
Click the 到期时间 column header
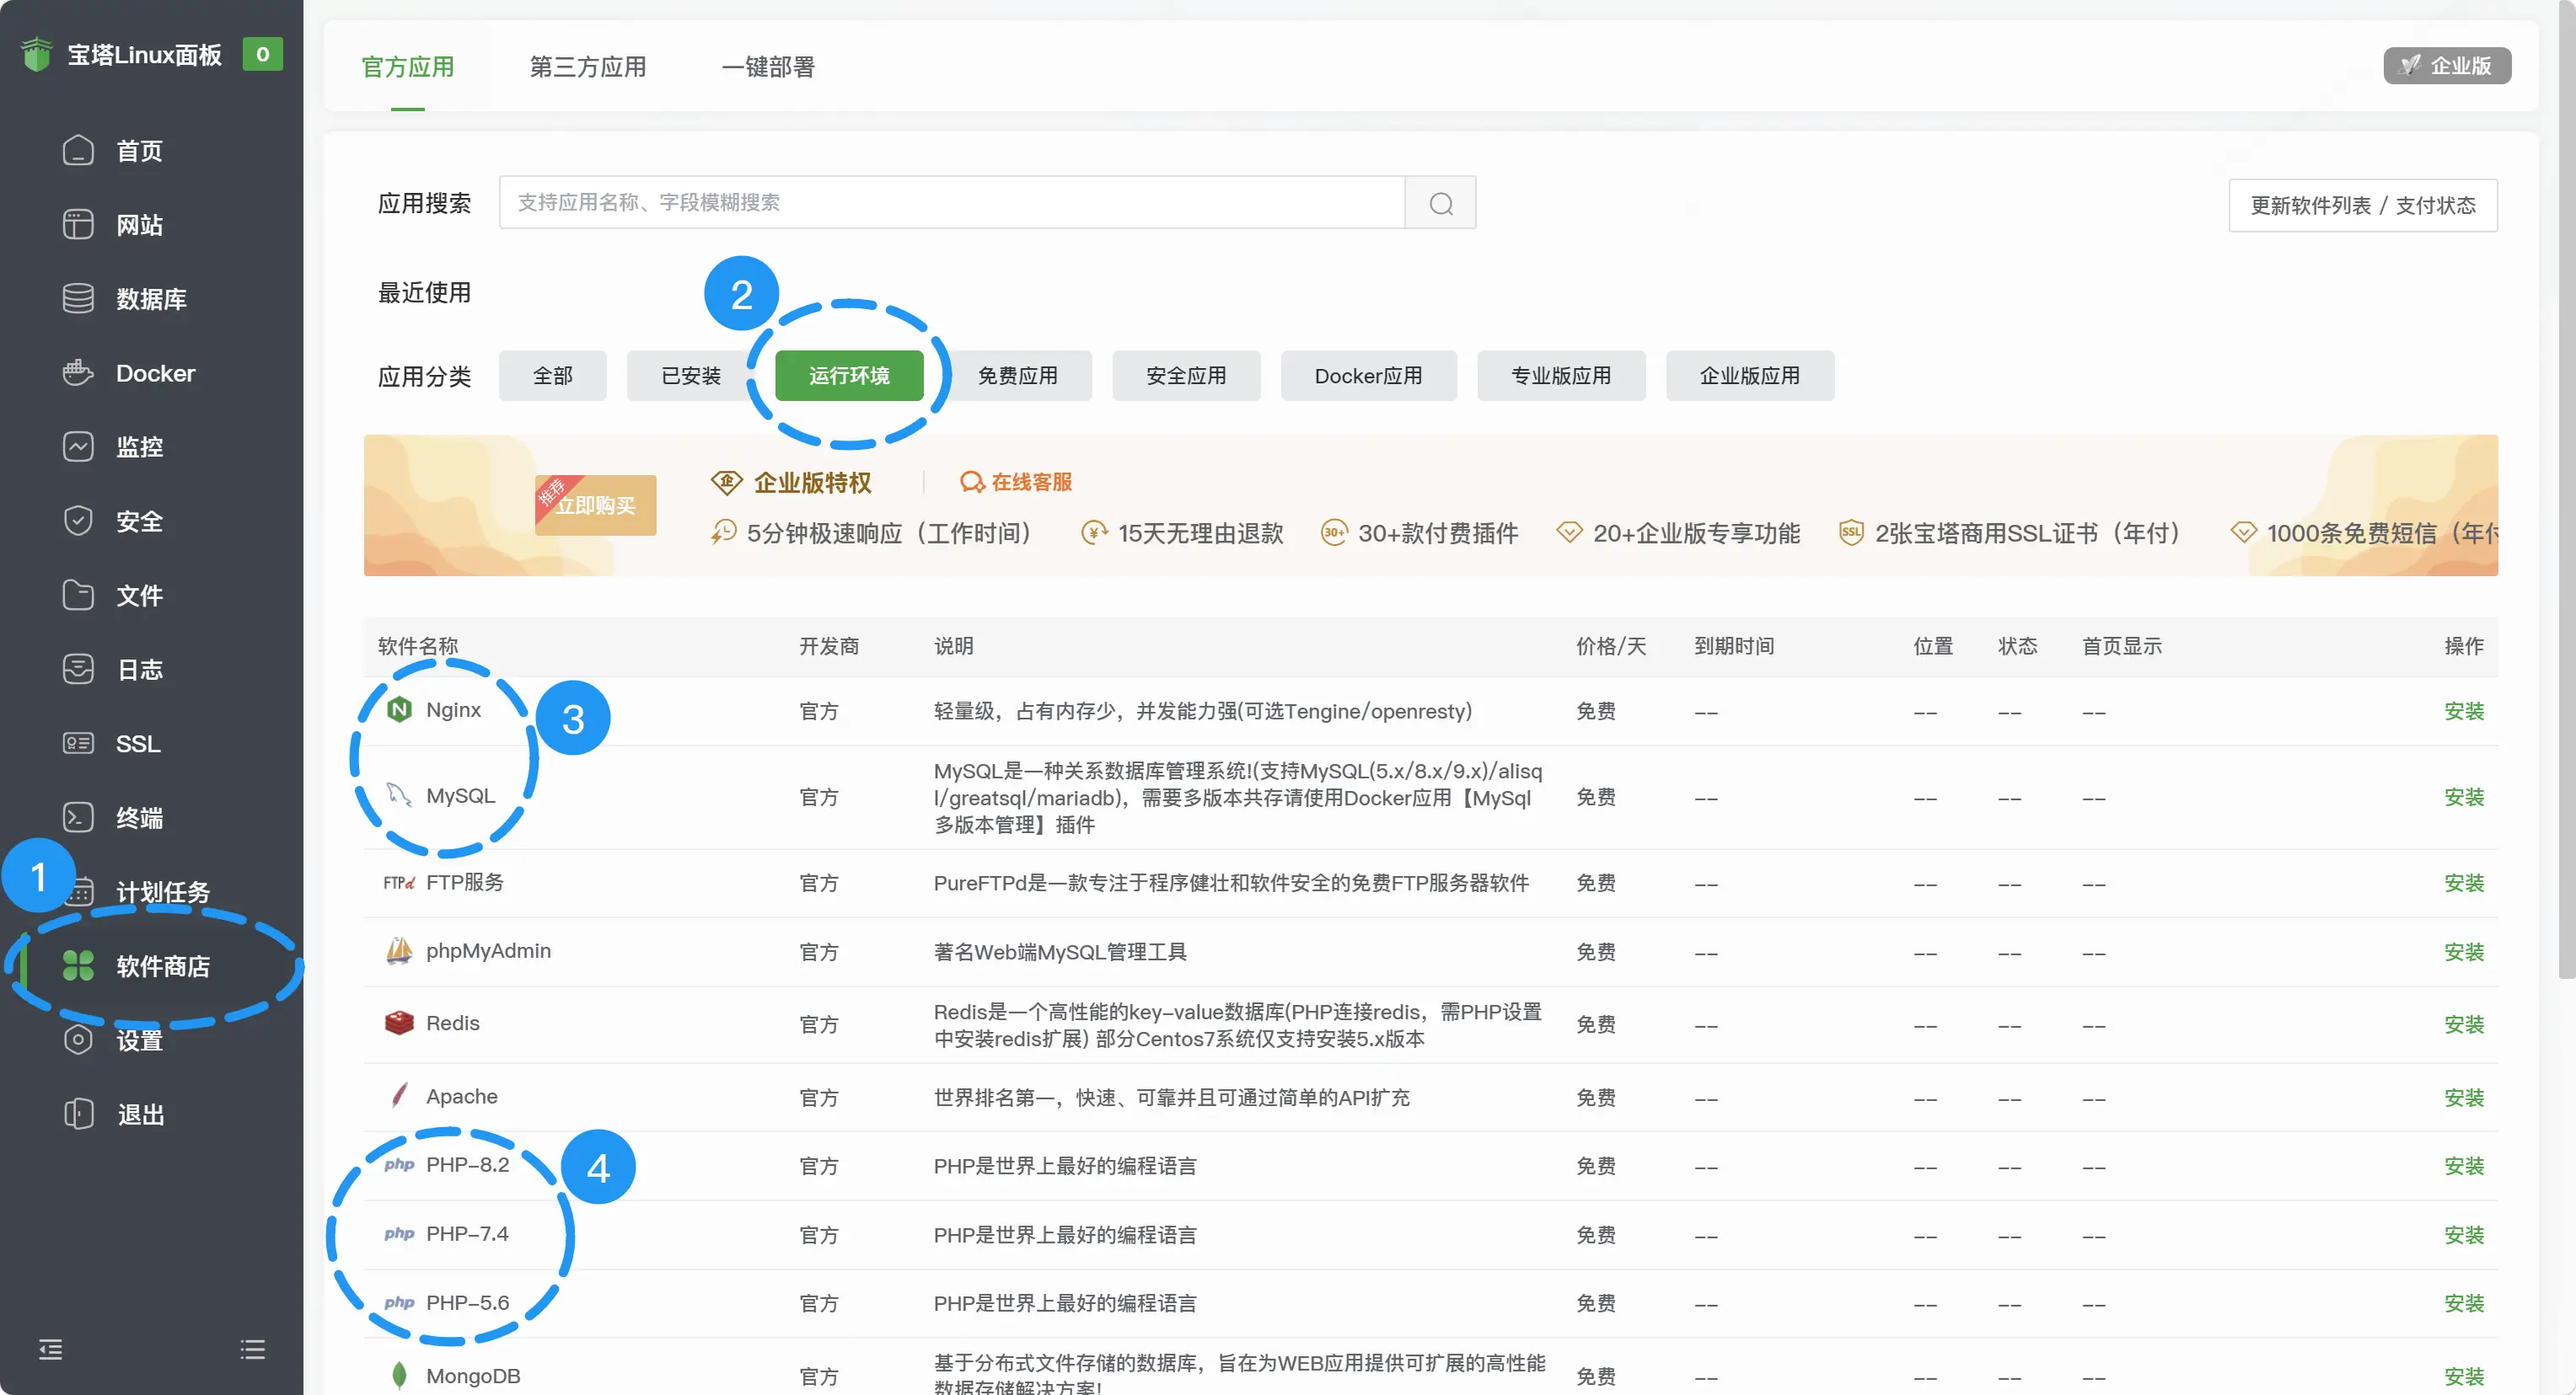coord(1734,645)
